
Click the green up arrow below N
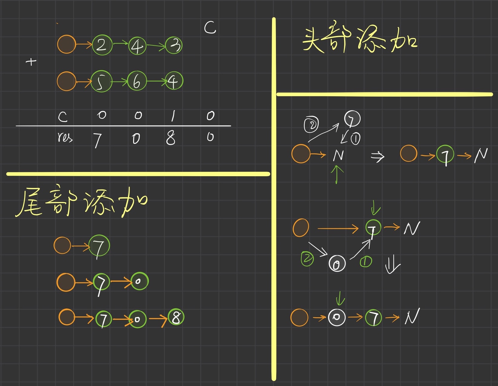coord(337,174)
